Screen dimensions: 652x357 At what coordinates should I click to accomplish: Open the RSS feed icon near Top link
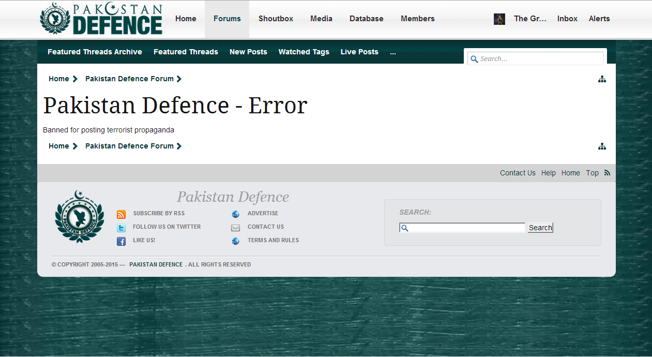click(x=607, y=173)
